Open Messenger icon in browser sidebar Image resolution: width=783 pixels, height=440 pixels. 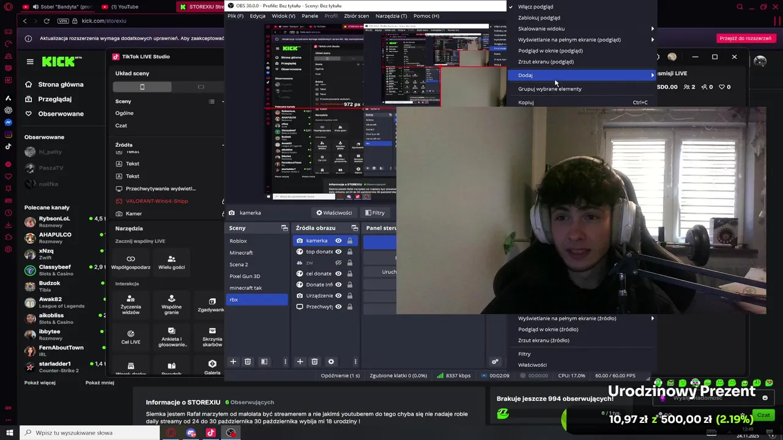[8, 122]
